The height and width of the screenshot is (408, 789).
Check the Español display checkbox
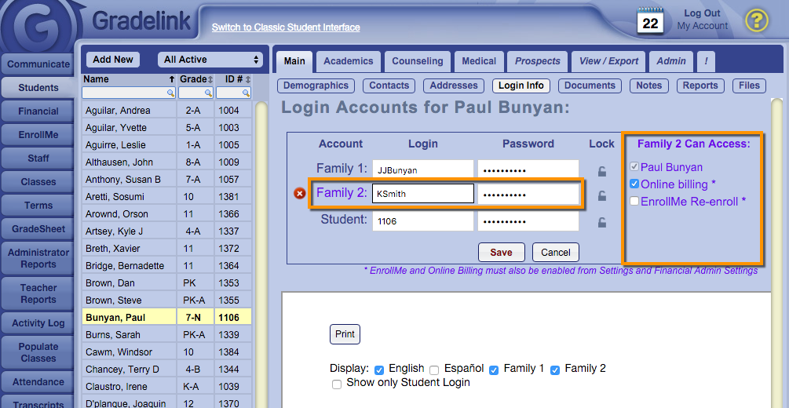coord(434,370)
